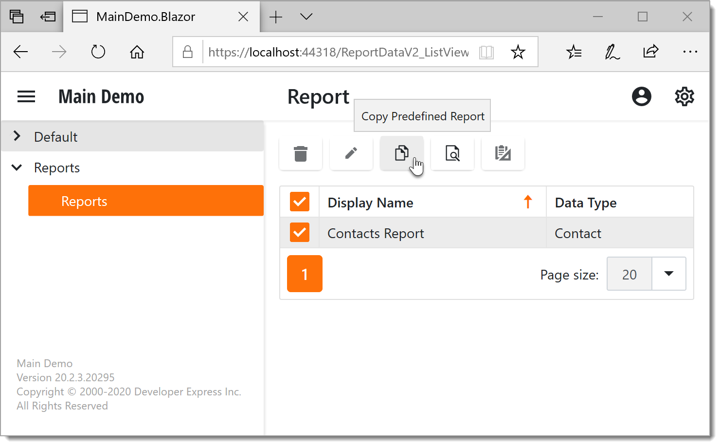Click the Copy Predefined Report icon

401,153
